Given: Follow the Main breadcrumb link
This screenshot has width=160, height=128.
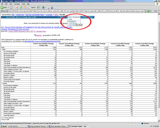Looking at the screenshot, I should click(x=13, y=15).
